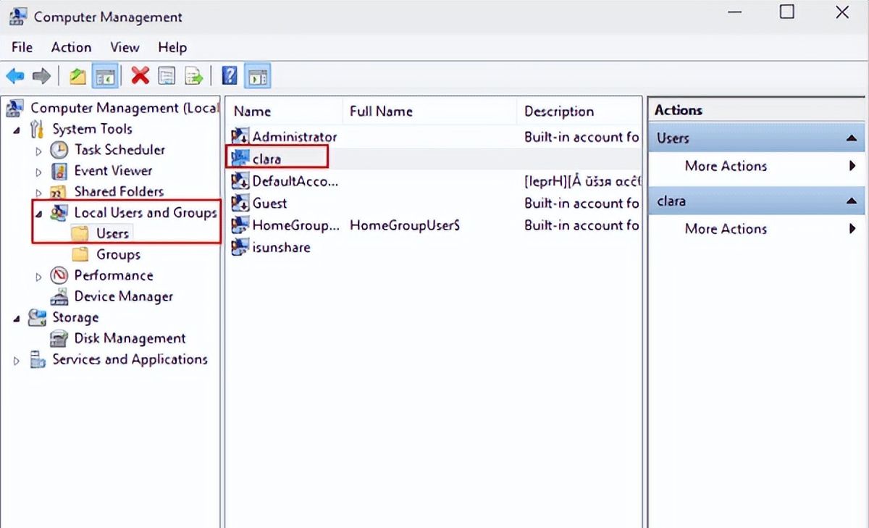The image size is (869, 528).
Task: Select Groups in the tree
Action: tap(118, 255)
